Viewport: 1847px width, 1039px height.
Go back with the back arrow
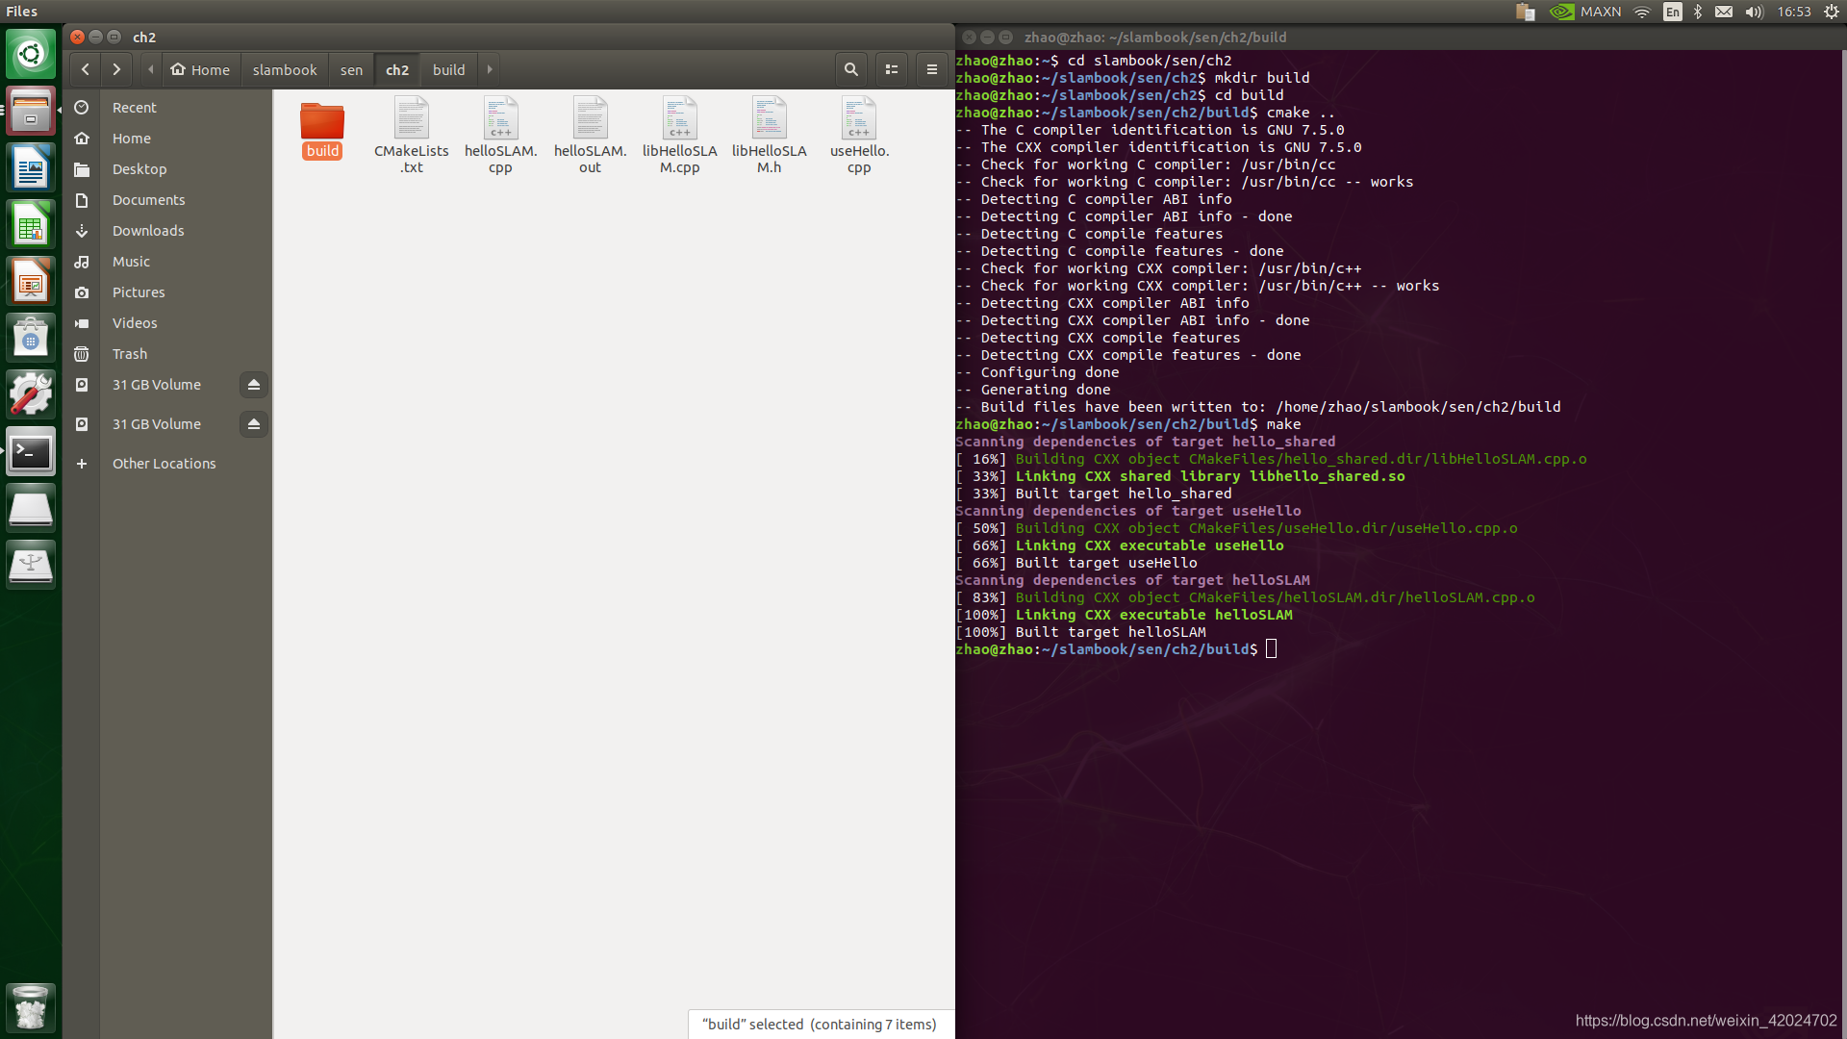click(86, 69)
